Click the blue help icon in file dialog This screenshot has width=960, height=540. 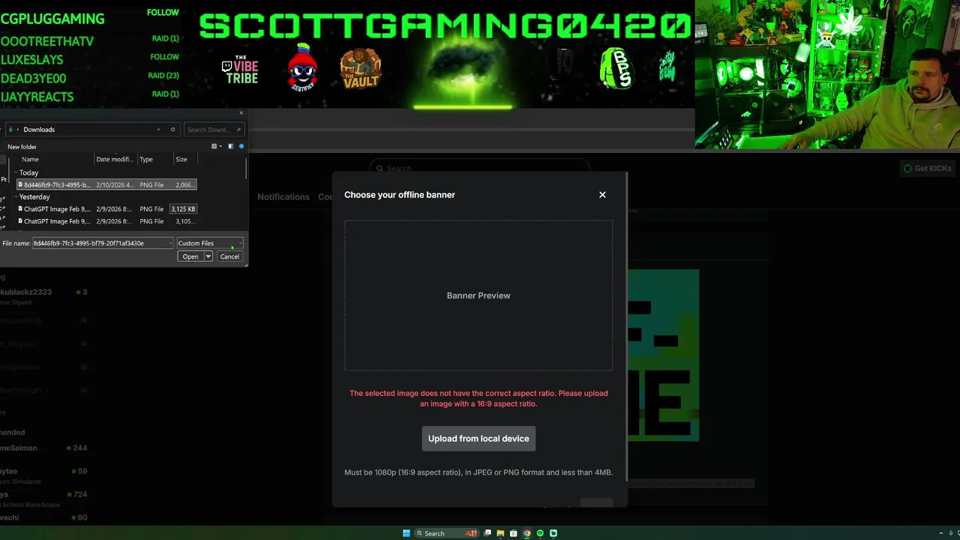pyautogui.click(x=241, y=146)
